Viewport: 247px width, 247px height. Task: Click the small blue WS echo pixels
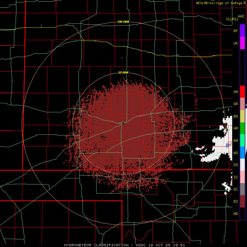(x=227, y=145)
